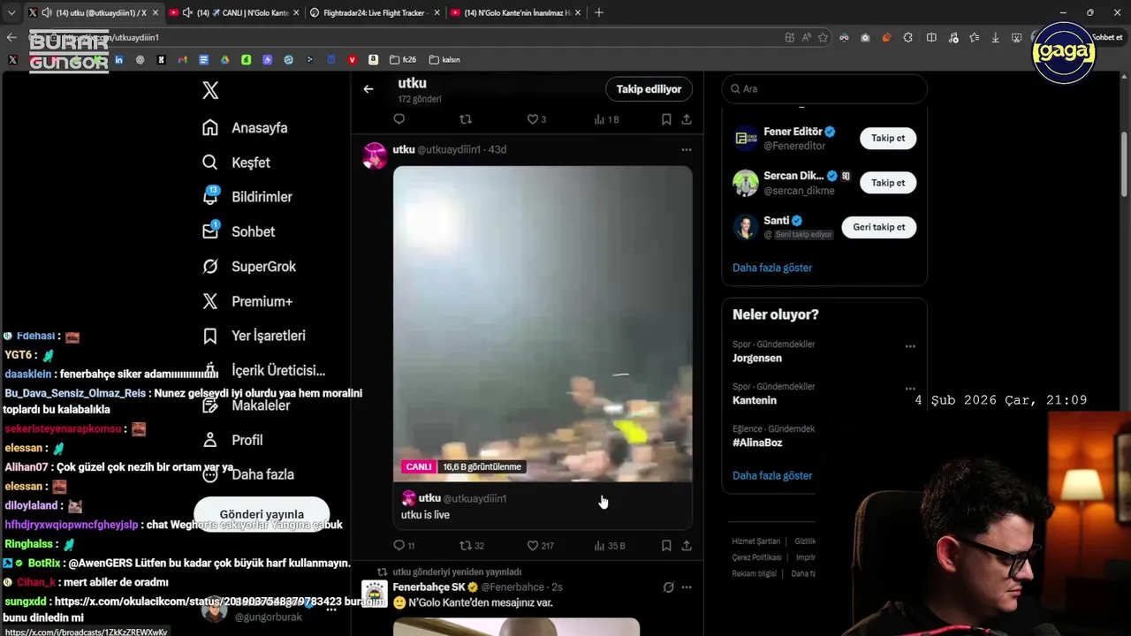Screen dimensions: 1131x636
Task: Open LinkedIn bookmark icon
Action: [118, 60]
